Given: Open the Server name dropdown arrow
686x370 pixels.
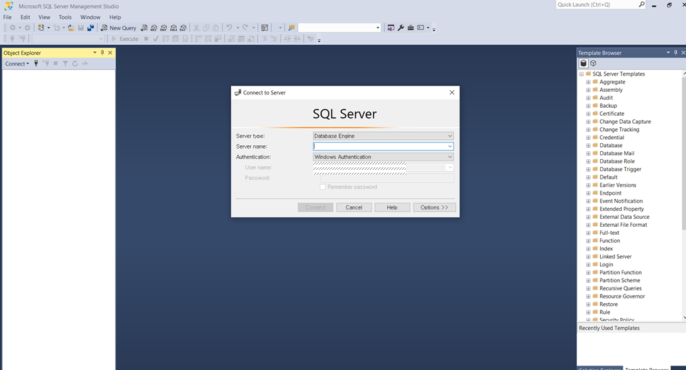Looking at the screenshot, I should 450,147.
